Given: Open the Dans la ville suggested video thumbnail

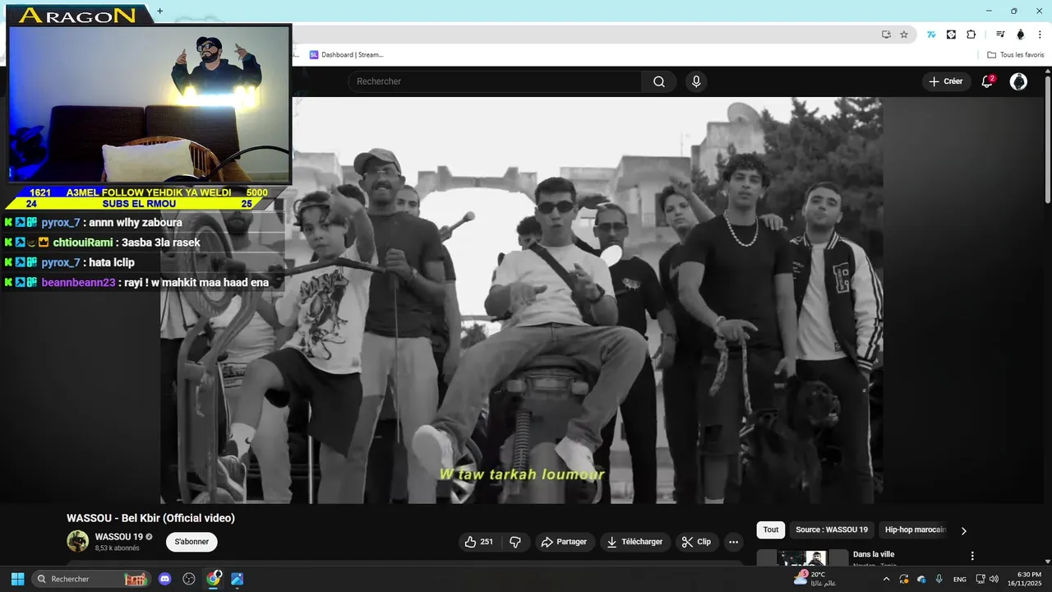Looking at the screenshot, I should coord(802,558).
